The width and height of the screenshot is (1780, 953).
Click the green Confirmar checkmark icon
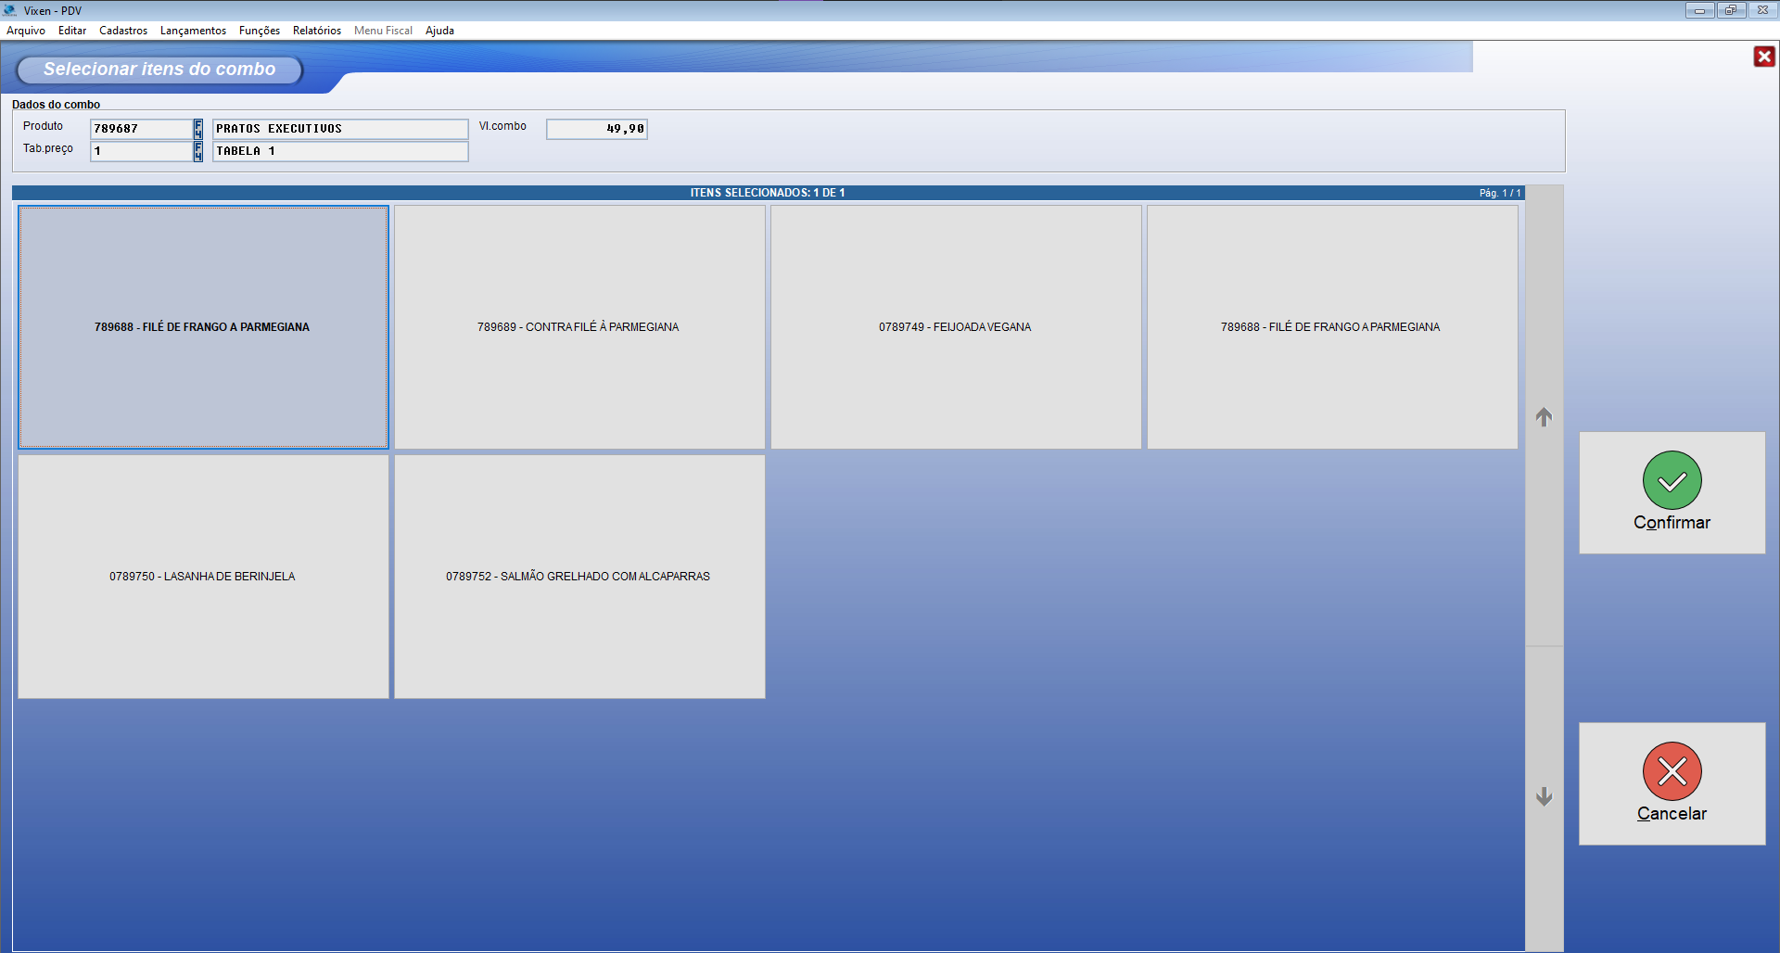coord(1672,480)
